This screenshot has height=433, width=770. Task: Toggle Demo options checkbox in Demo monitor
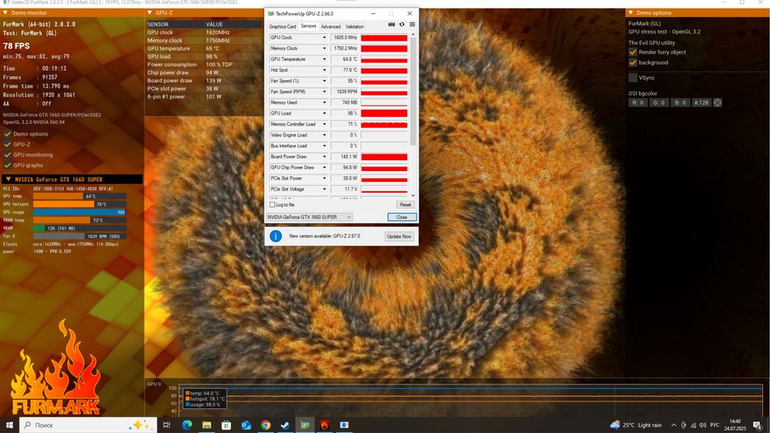click(x=8, y=134)
